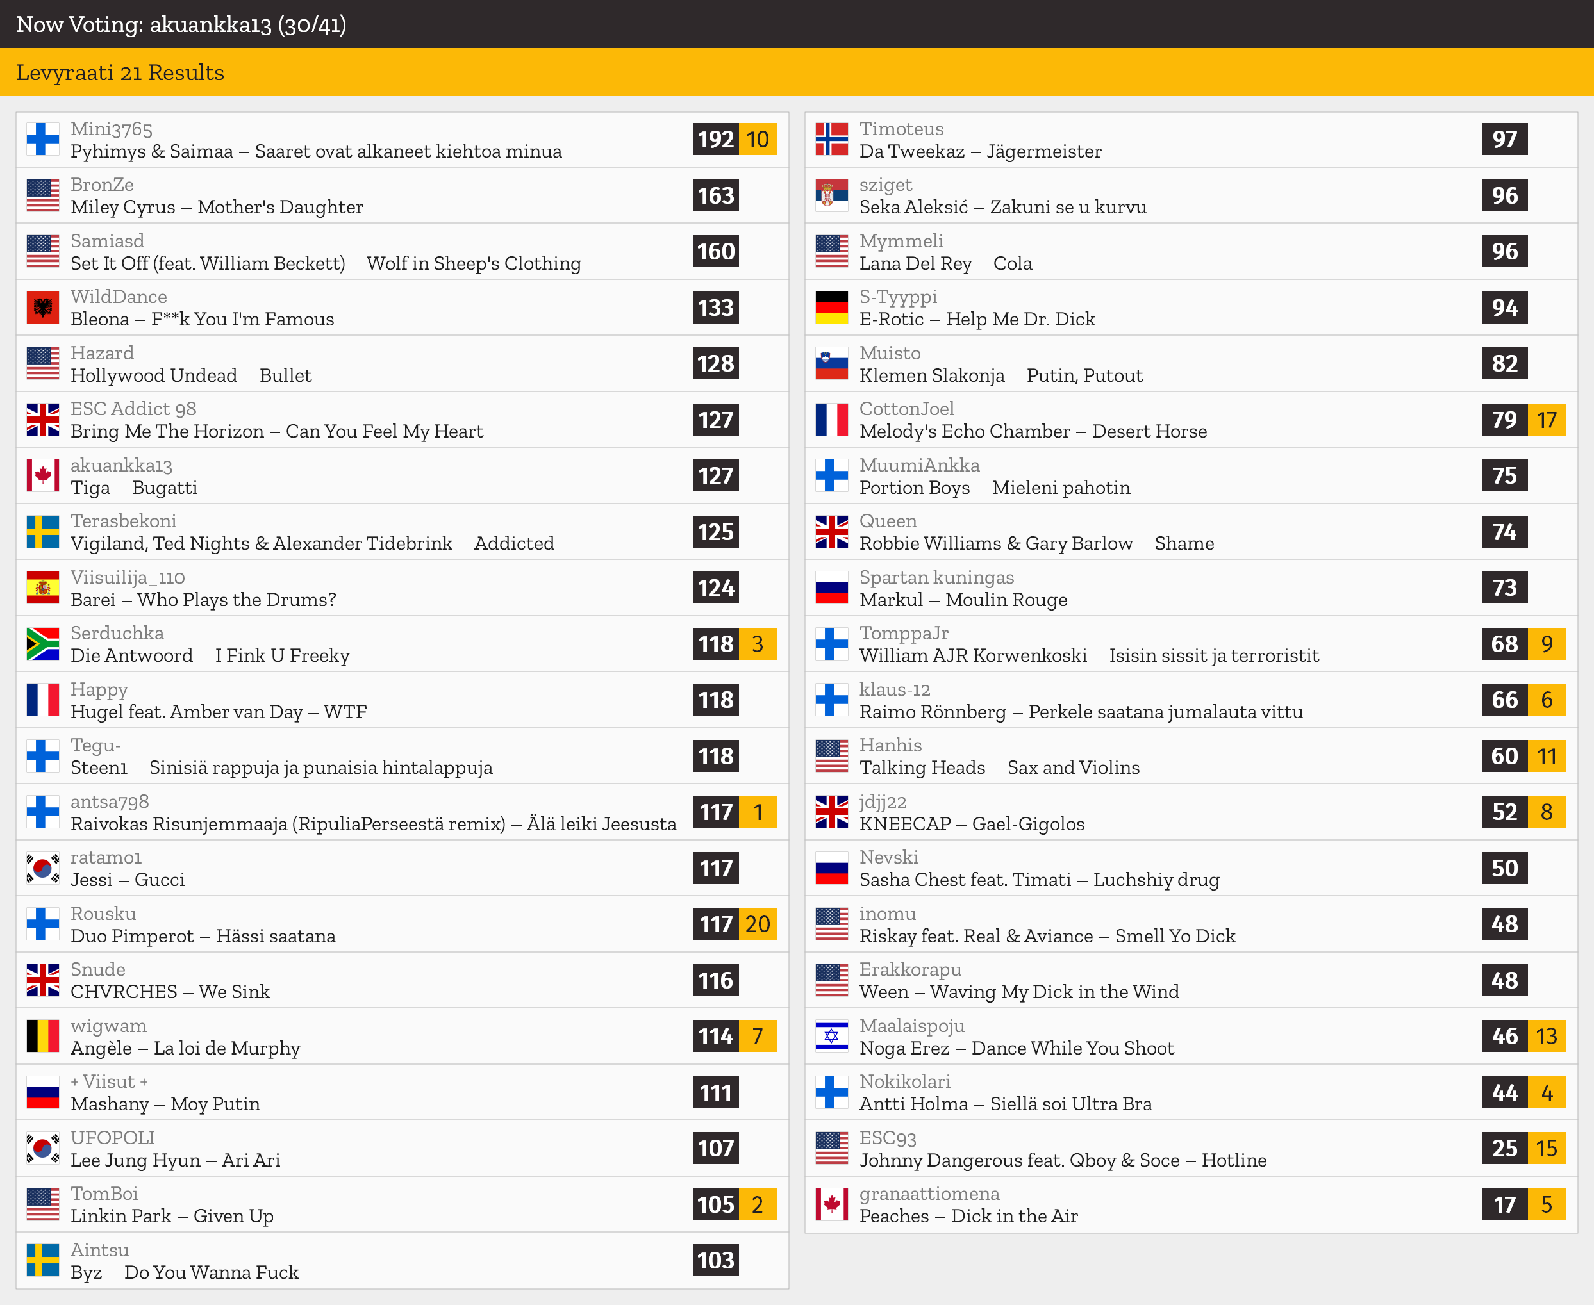Click the Albania flag beside WildDance
The image size is (1594, 1305).
tap(43, 308)
